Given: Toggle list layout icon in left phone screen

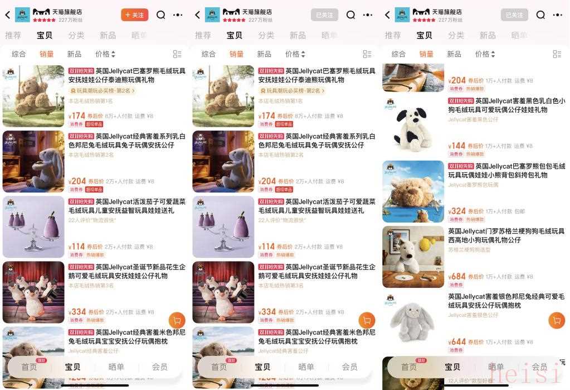Looking at the screenshot, I should 177,54.
